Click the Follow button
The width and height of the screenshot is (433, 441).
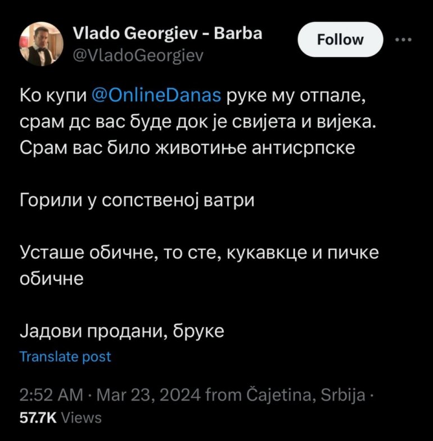340,40
